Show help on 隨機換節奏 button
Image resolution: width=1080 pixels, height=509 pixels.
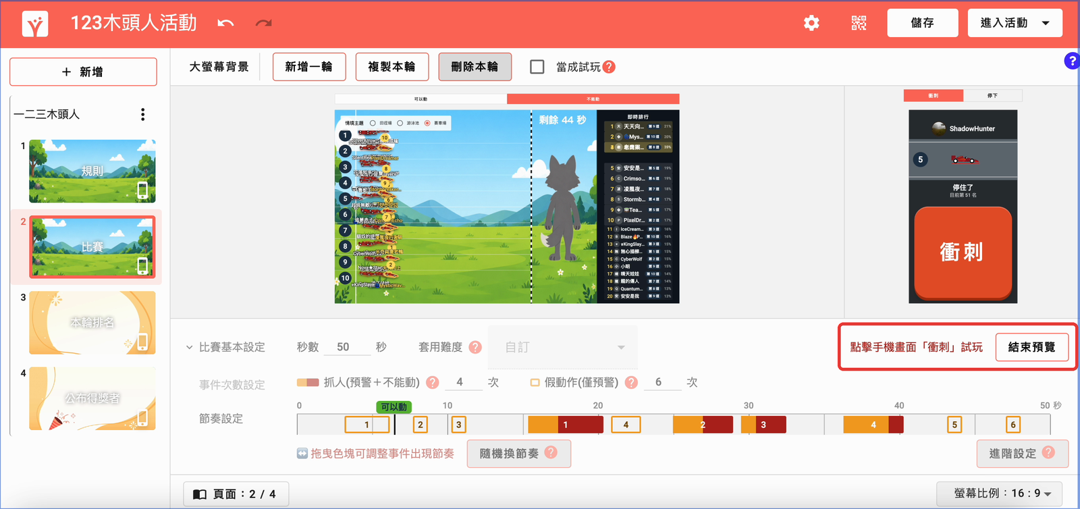(x=551, y=452)
